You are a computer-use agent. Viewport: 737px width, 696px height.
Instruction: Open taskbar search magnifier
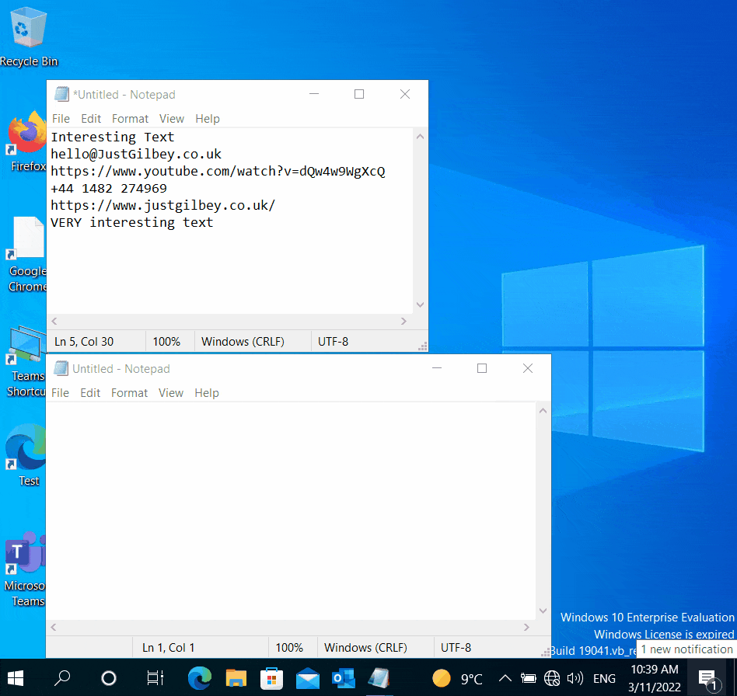(62, 677)
